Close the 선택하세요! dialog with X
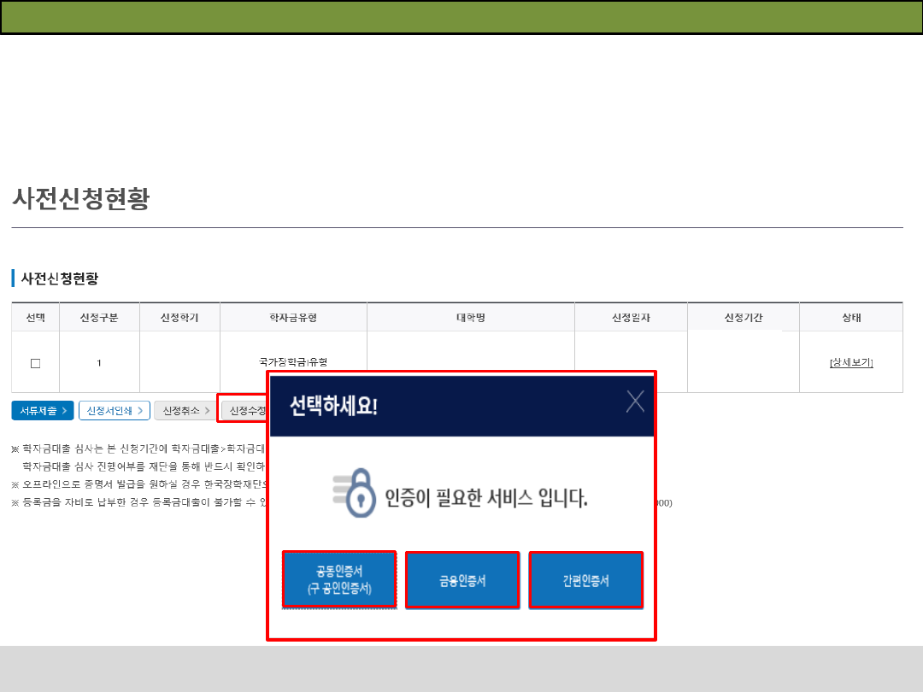The width and height of the screenshot is (923, 692). point(635,402)
